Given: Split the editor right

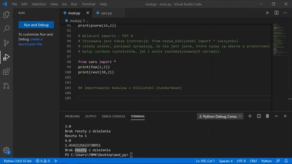Looking at the screenshot, I should point(276,13).
